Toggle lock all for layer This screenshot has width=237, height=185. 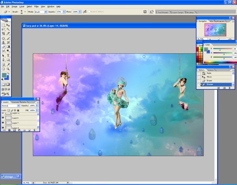[x=18, y=110]
